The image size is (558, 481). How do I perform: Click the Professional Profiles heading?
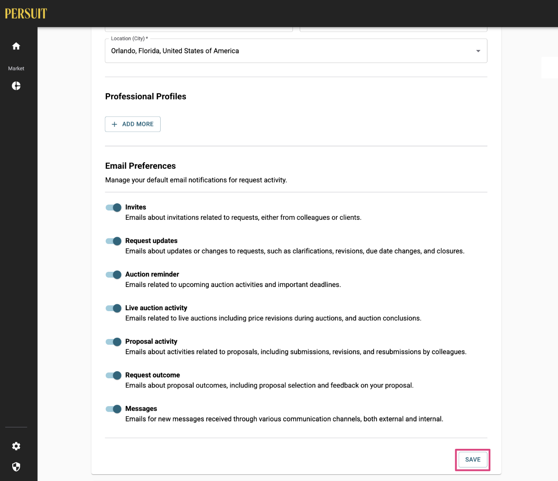(x=145, y=96)
